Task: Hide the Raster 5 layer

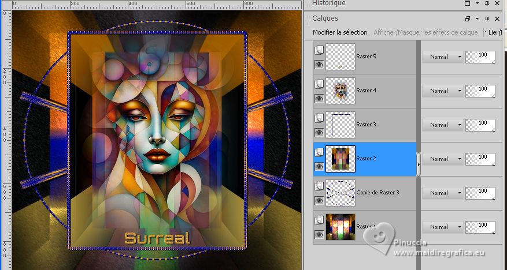Action: pos(319,65)
